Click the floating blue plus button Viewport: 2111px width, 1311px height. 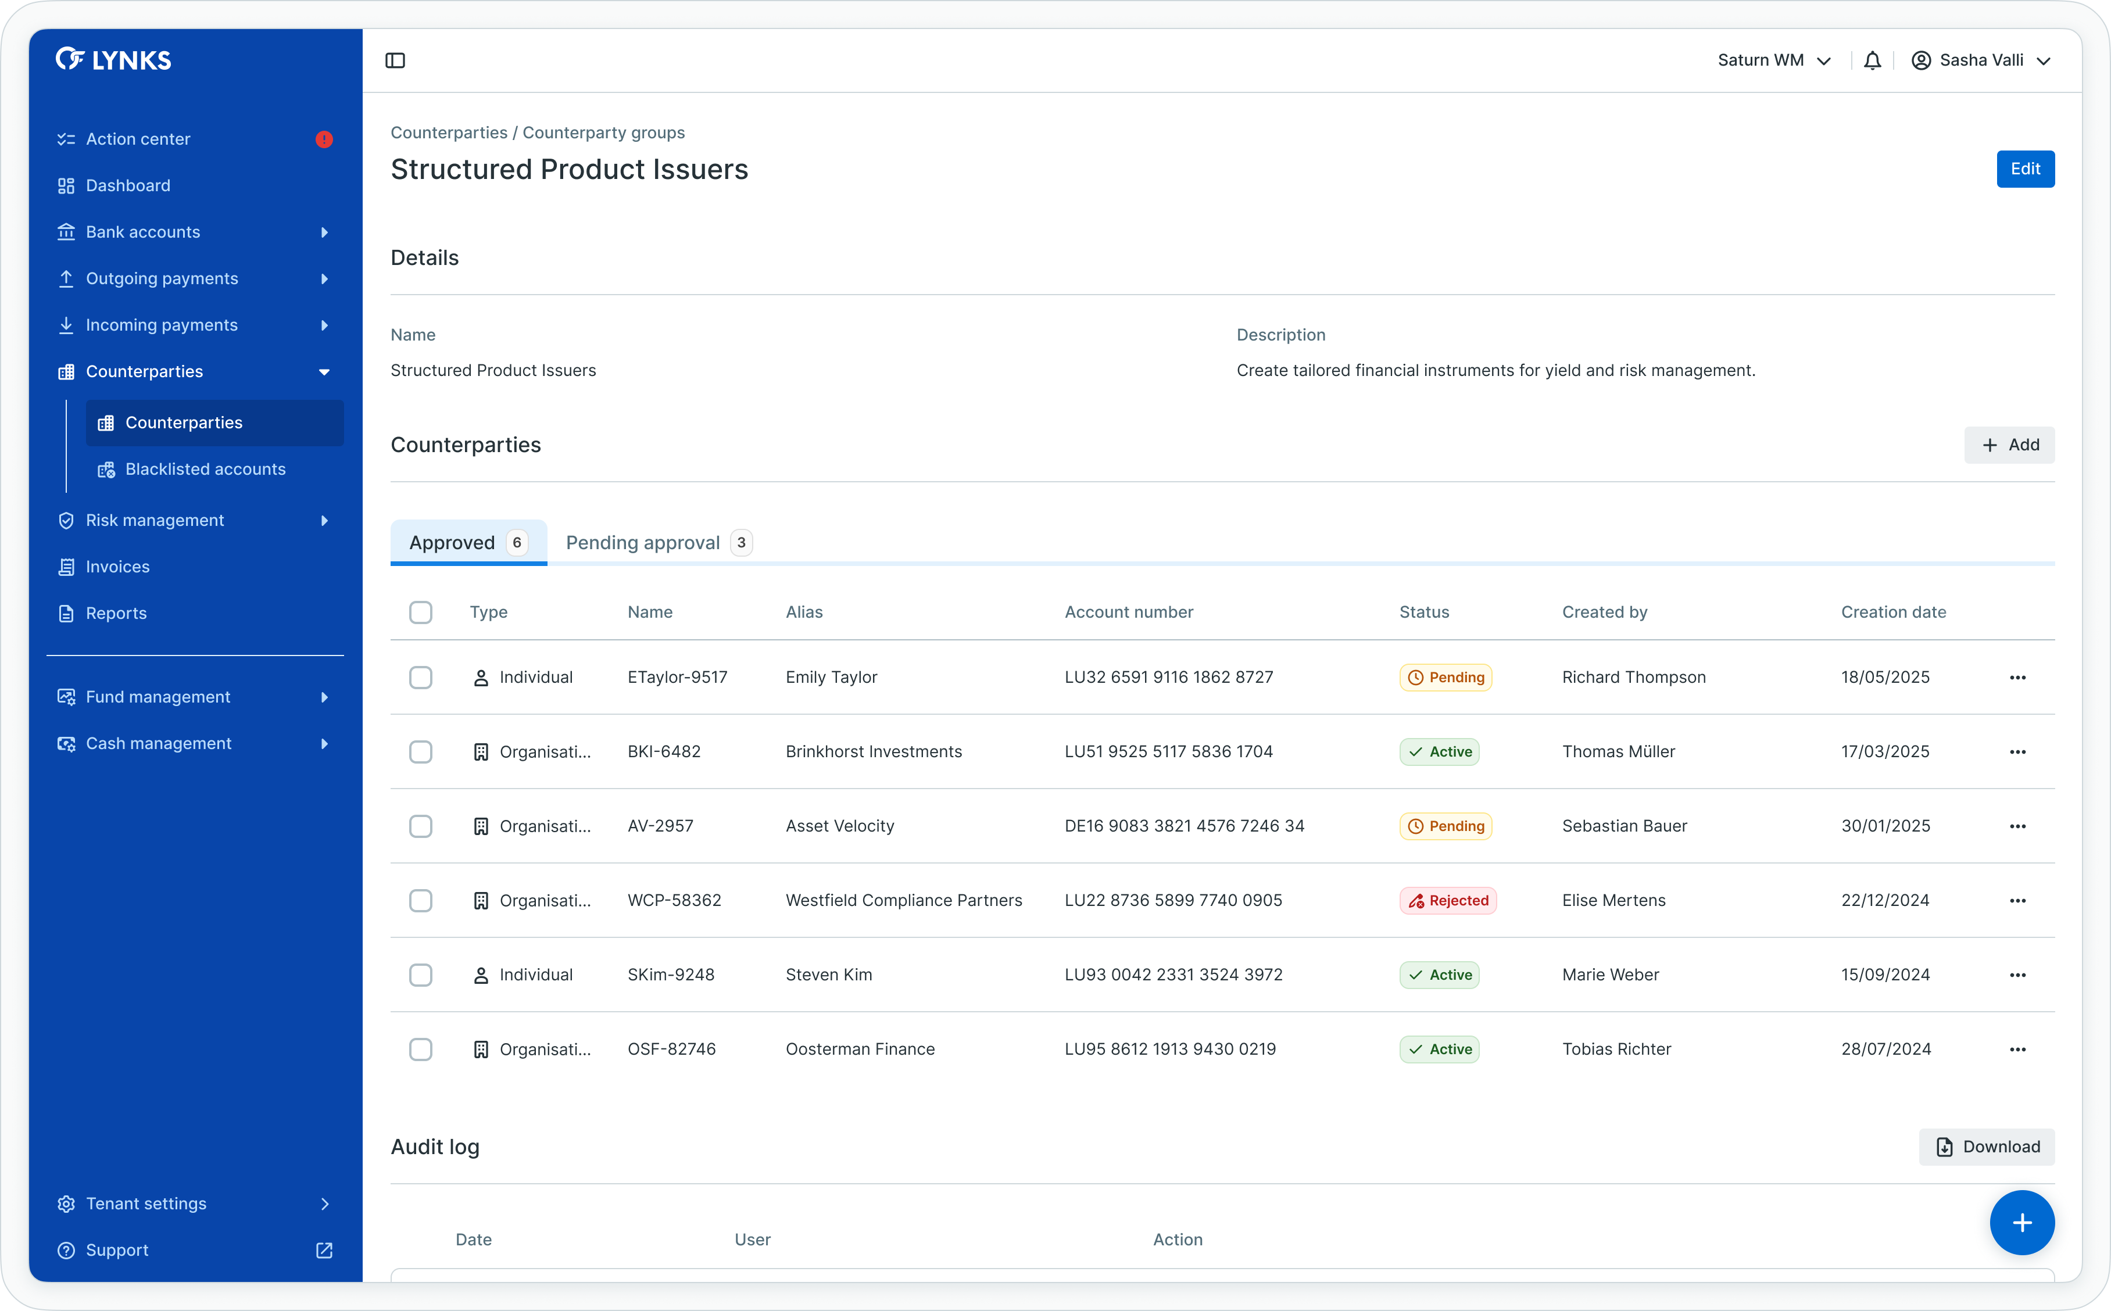point(2021,1223)
